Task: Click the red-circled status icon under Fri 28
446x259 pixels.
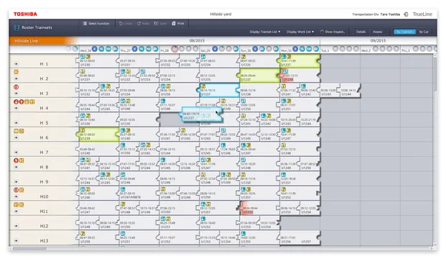Action: click(x=175, y=49)
